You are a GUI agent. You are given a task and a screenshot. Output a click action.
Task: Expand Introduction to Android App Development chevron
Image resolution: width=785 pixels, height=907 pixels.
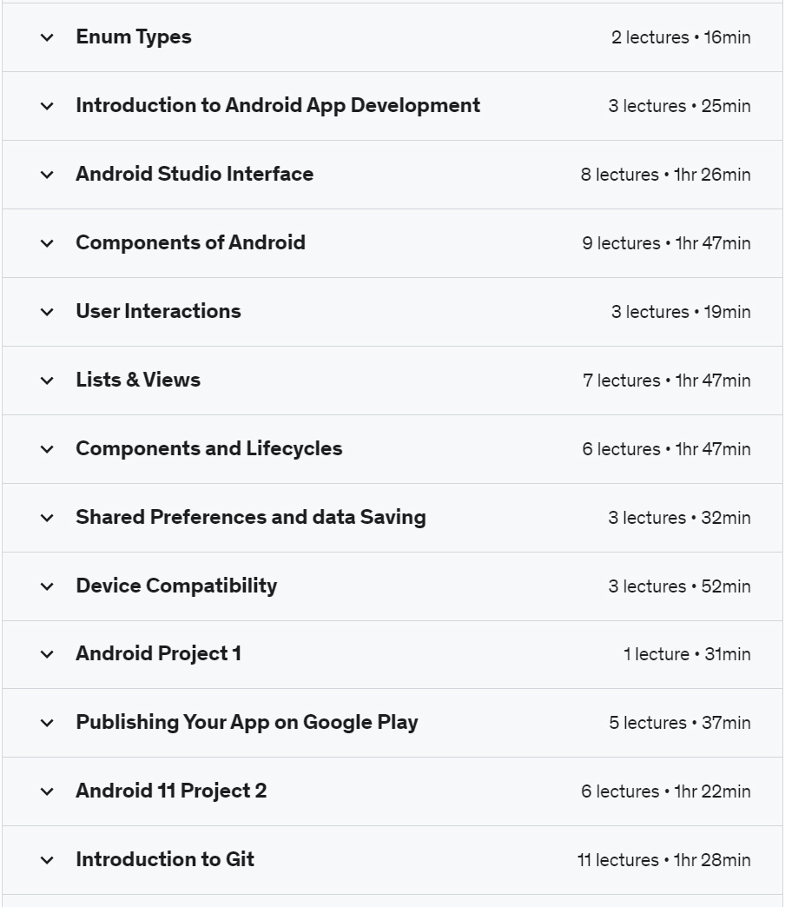point(47,107)
